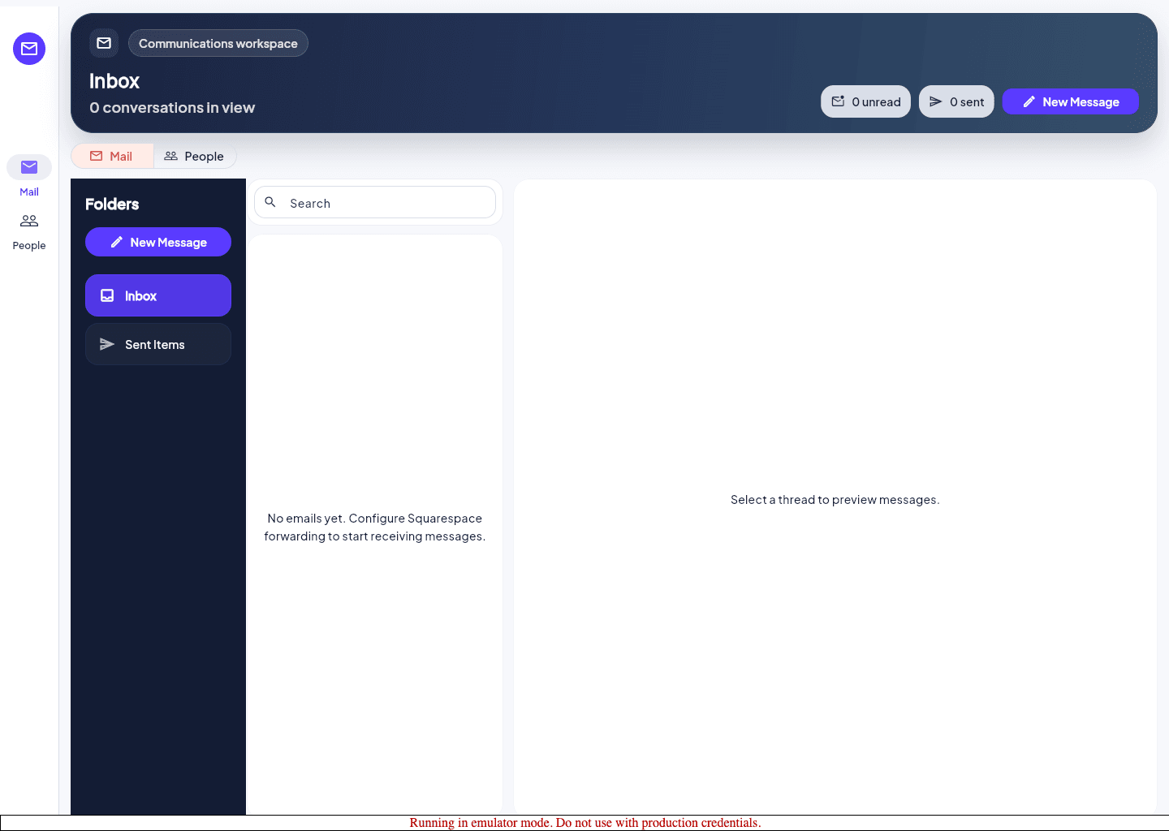Click the Search input field
1169x831 pixels.
[x=375, y=203]
